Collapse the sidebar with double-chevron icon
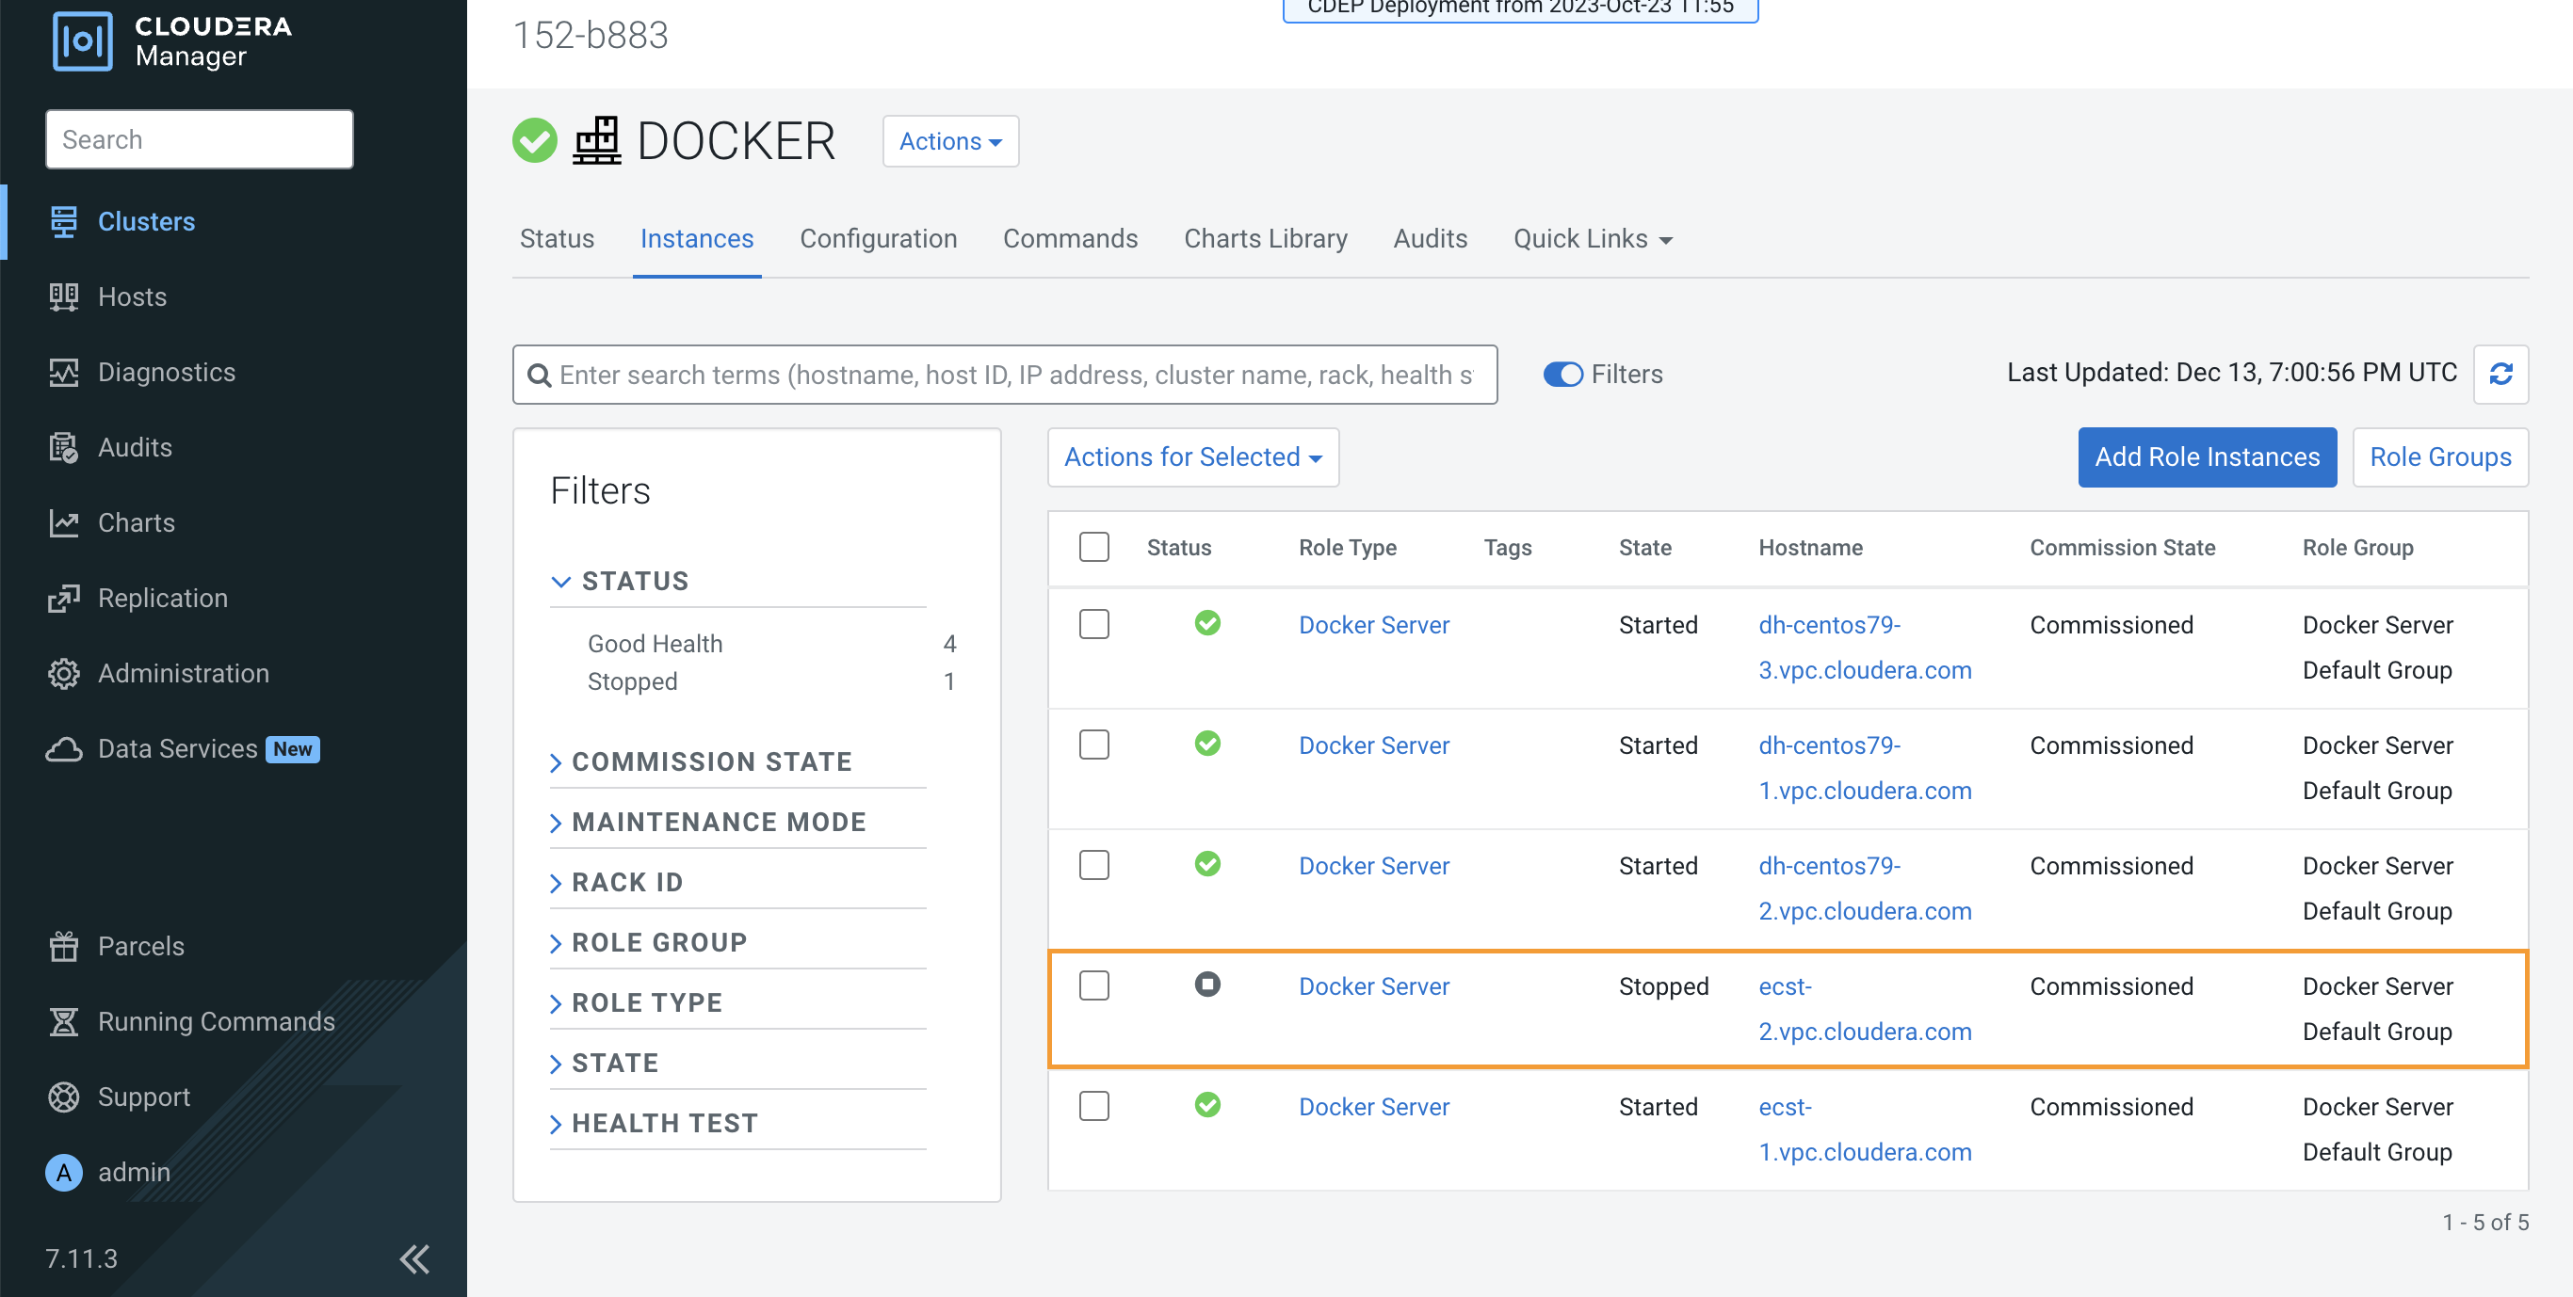Image resolution: width=2573 pixels, height=1297 pixels. tap(414, 1259)
